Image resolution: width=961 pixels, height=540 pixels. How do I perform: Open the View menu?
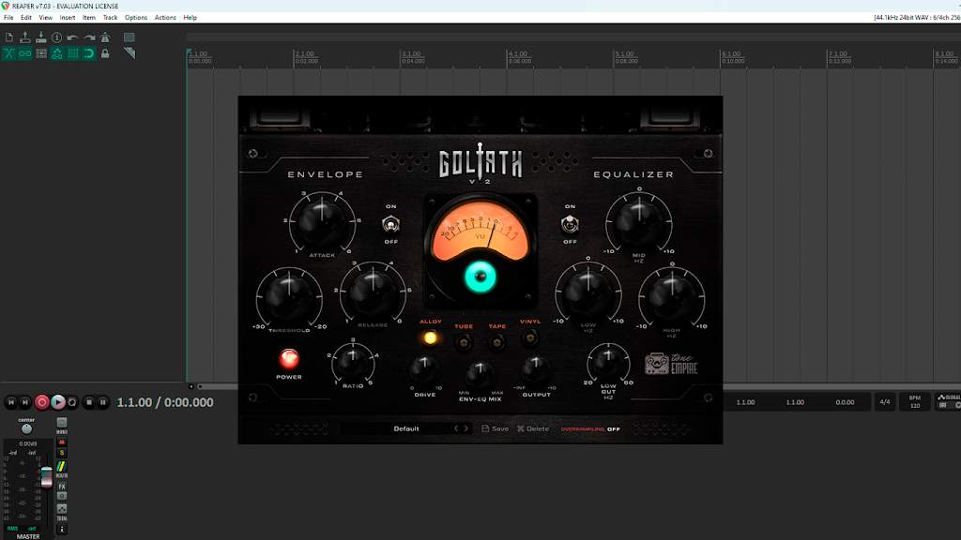(x=45, y=18)
